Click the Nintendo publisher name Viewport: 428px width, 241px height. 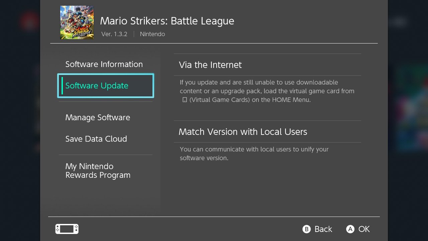pyautogui.click(x=152, y=34)
